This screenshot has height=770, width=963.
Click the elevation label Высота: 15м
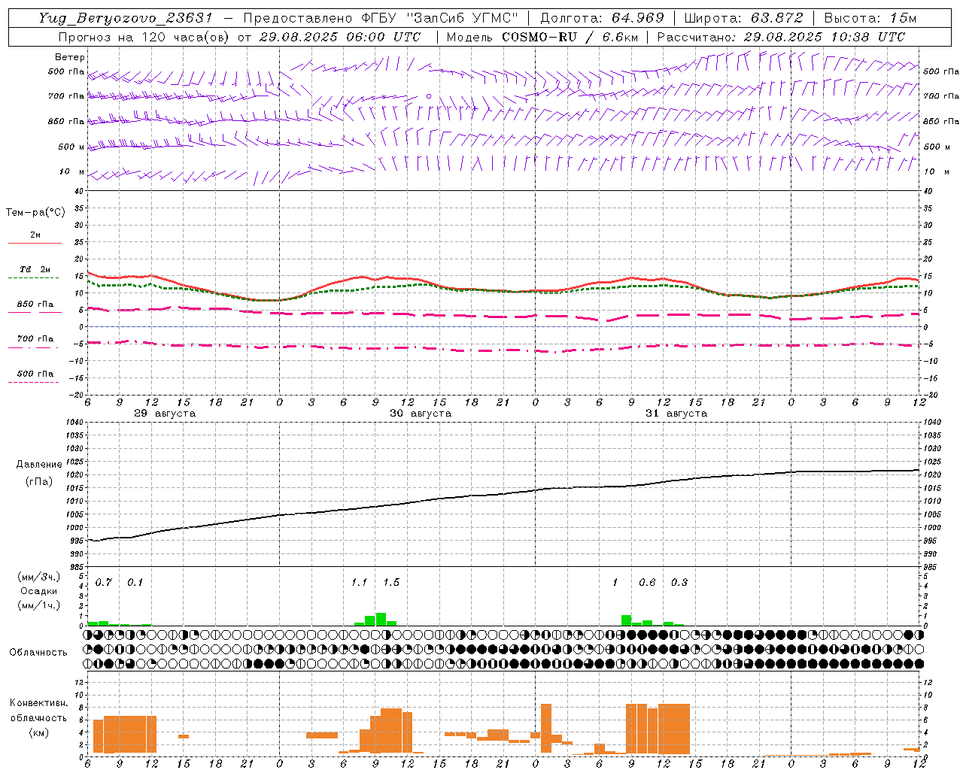[x=870, y=18]
